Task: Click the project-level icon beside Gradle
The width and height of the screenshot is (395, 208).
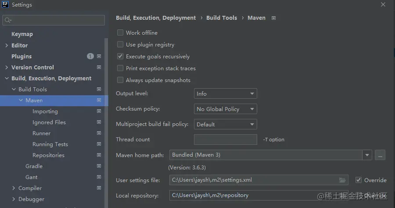Action: (99, 166)
